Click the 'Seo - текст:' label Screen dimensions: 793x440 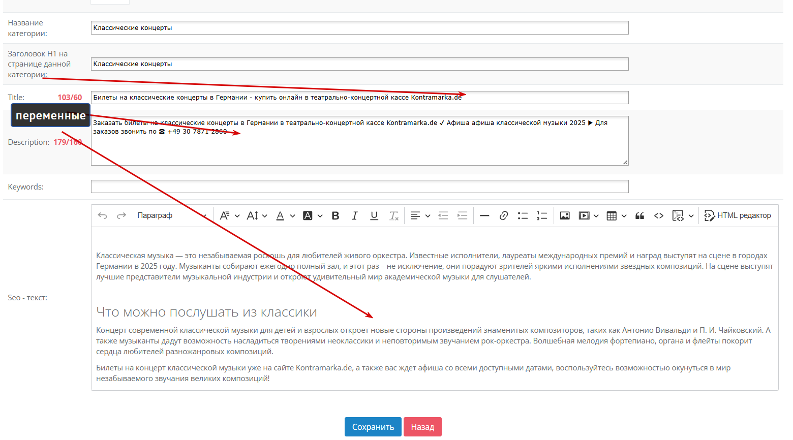click(27, 298)
